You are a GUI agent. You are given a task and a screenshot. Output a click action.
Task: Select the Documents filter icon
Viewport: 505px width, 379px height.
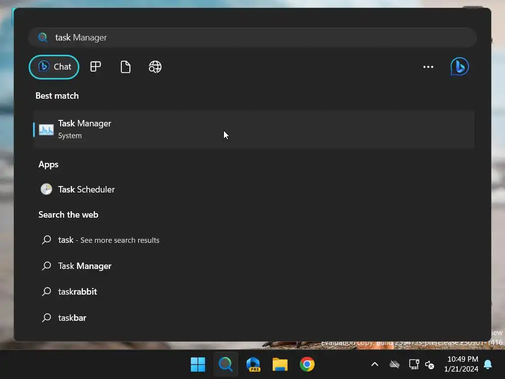click(x=125, y=67)
